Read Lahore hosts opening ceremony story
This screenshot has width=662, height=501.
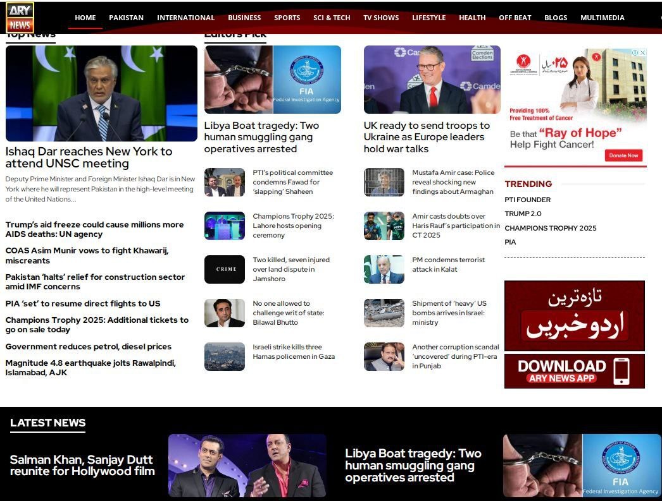tap(294, 226)
